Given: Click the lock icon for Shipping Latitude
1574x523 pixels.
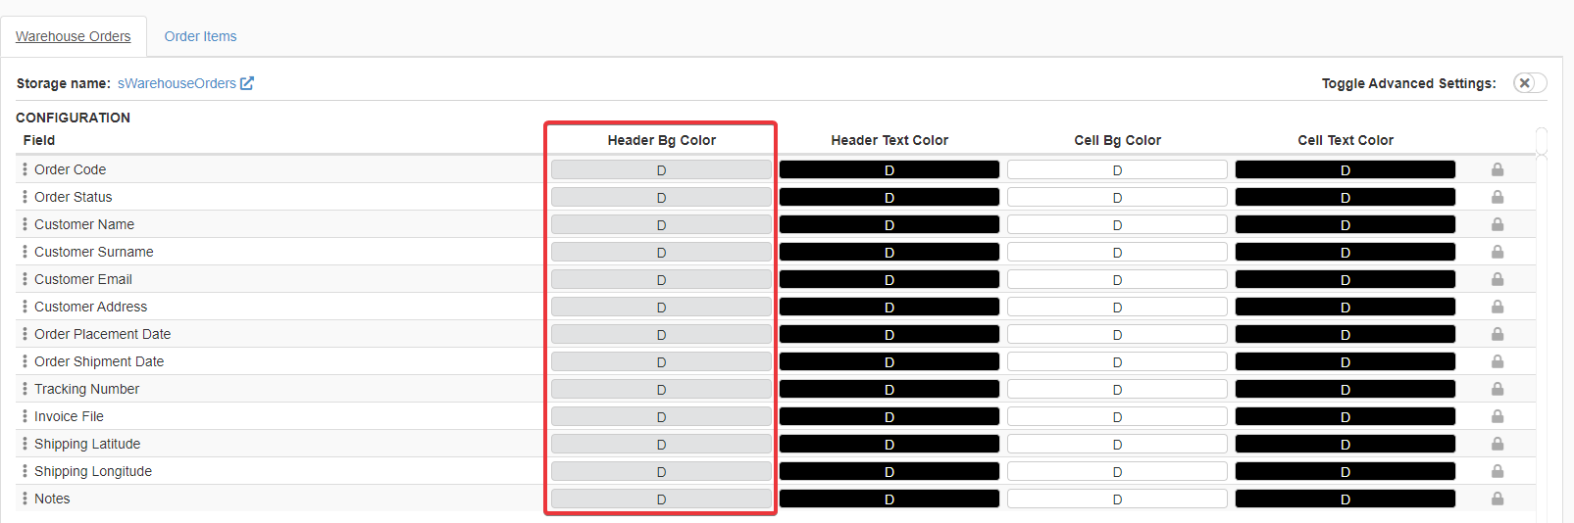Looking at the screenshot, I should [1497, 444].
